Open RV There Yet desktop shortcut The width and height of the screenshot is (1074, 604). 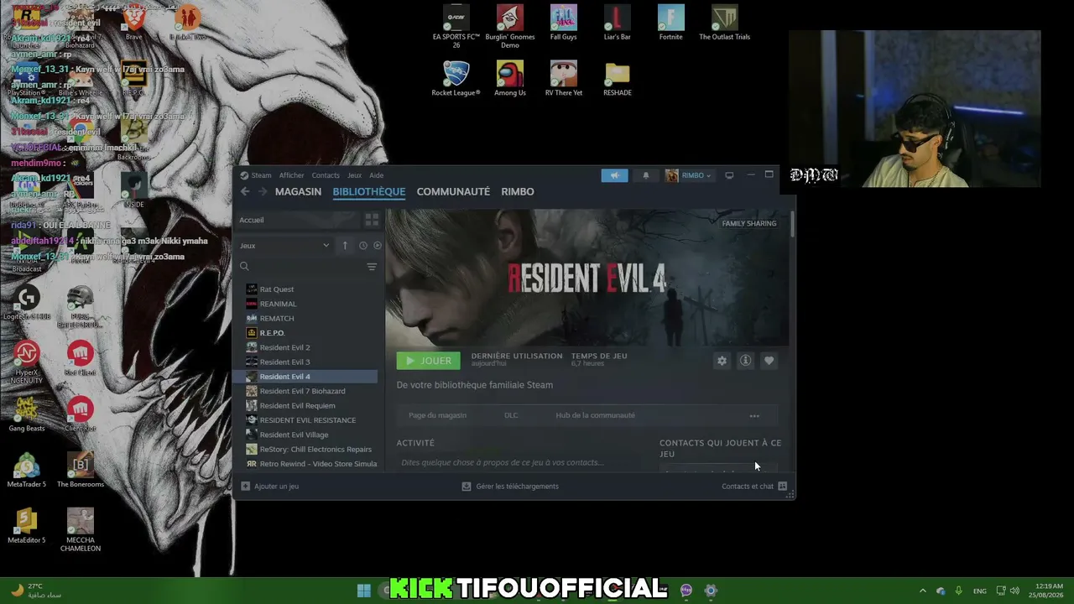pyautogui.click(x=564, y=79)
